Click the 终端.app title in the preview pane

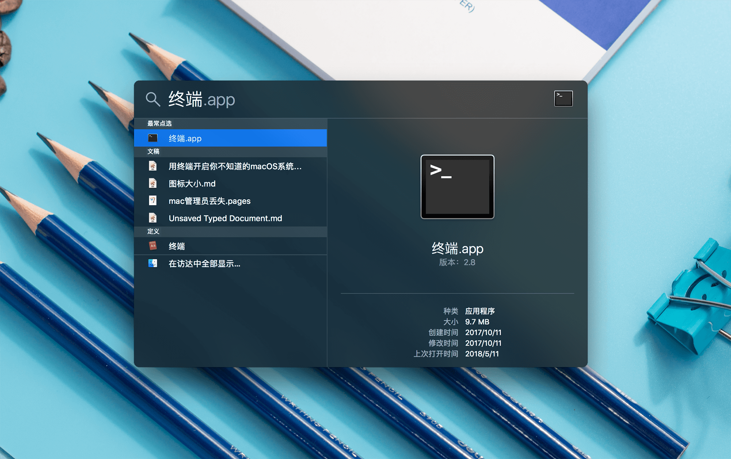tap(457, 249)
